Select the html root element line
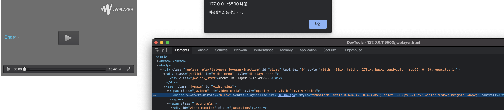Viewport: 504px width, 110px height. coord(161,57)
